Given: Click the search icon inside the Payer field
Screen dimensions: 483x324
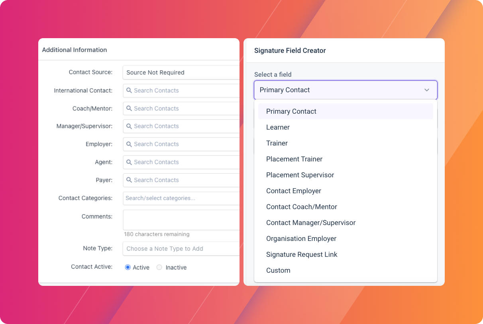Looking at the screenshot, I should 129,180.
